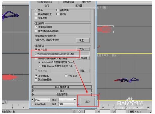Image resolution: width=155 pixels, height=114 pixels.
Task: Expand the 电子邮件通知 rollout
Action: coord(62,87)
